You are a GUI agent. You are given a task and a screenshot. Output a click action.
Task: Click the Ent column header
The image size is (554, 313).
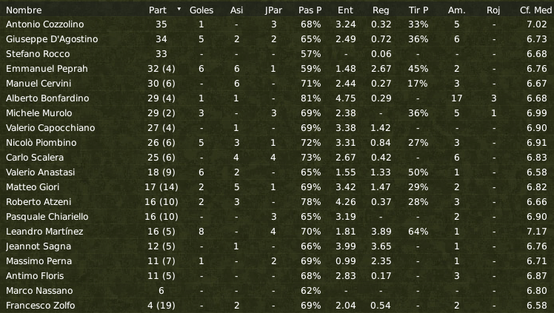(345, 10)
